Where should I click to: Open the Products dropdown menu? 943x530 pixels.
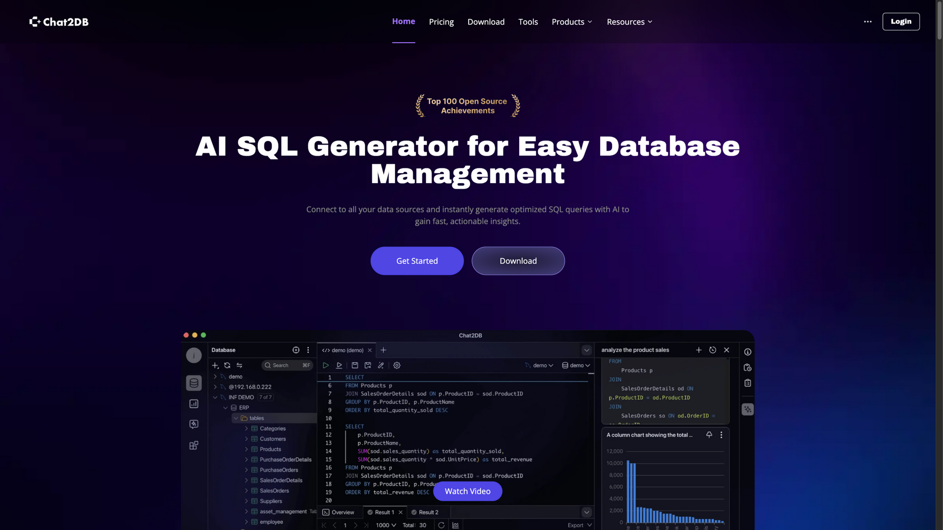click(572, 22)
